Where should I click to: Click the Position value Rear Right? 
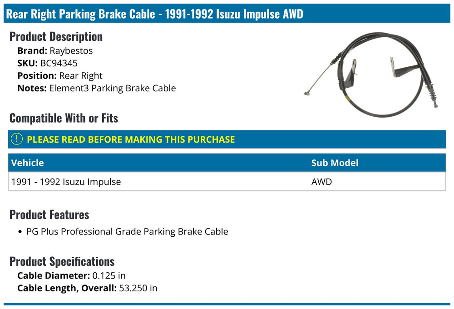click(81, 76)
